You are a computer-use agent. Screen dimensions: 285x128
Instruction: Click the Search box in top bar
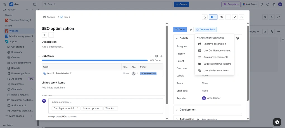[x=107, y=4]
